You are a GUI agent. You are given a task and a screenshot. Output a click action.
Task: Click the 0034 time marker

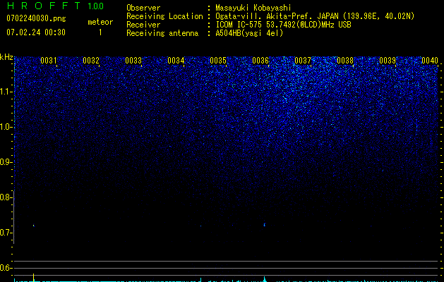coord(176,61)
